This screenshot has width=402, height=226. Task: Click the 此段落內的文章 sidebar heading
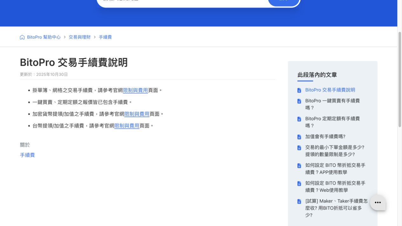pos(317,75)
